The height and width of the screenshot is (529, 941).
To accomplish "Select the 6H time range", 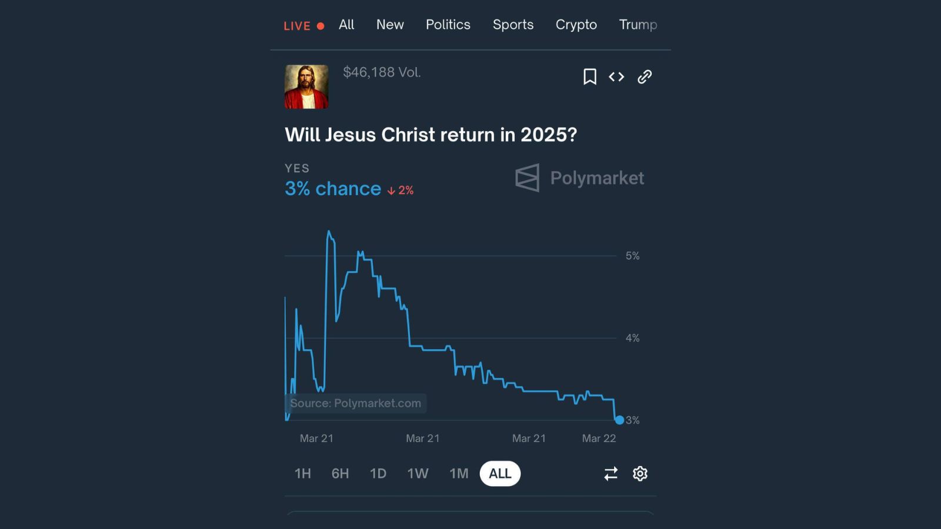I will pyautogui.click(x=340, y=474).
